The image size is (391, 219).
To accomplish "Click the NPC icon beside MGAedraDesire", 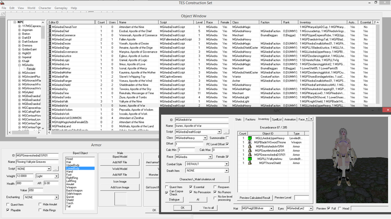I will click(x=50, y=43).
